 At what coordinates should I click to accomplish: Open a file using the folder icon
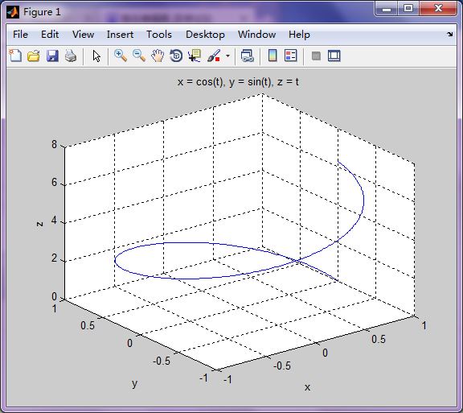(34, 56)
